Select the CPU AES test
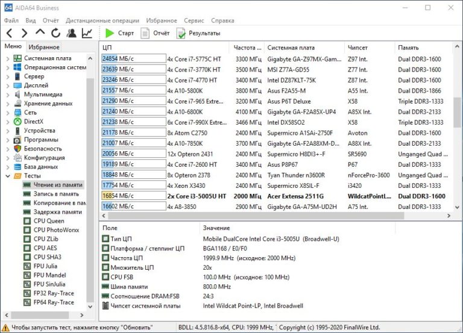The image size is (463, 333). point(40,248)
